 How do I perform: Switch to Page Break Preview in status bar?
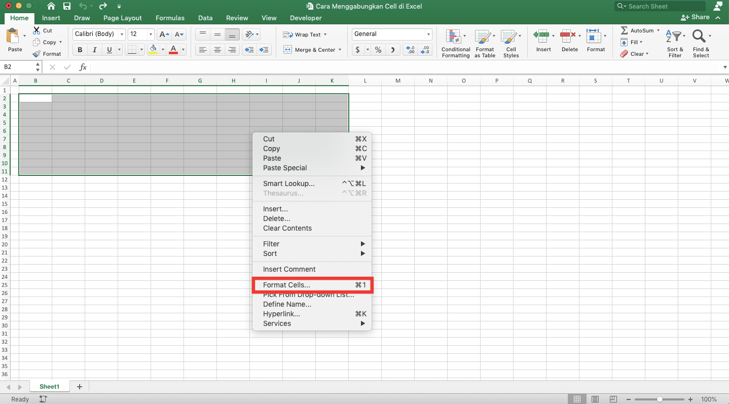click(613, 399)
